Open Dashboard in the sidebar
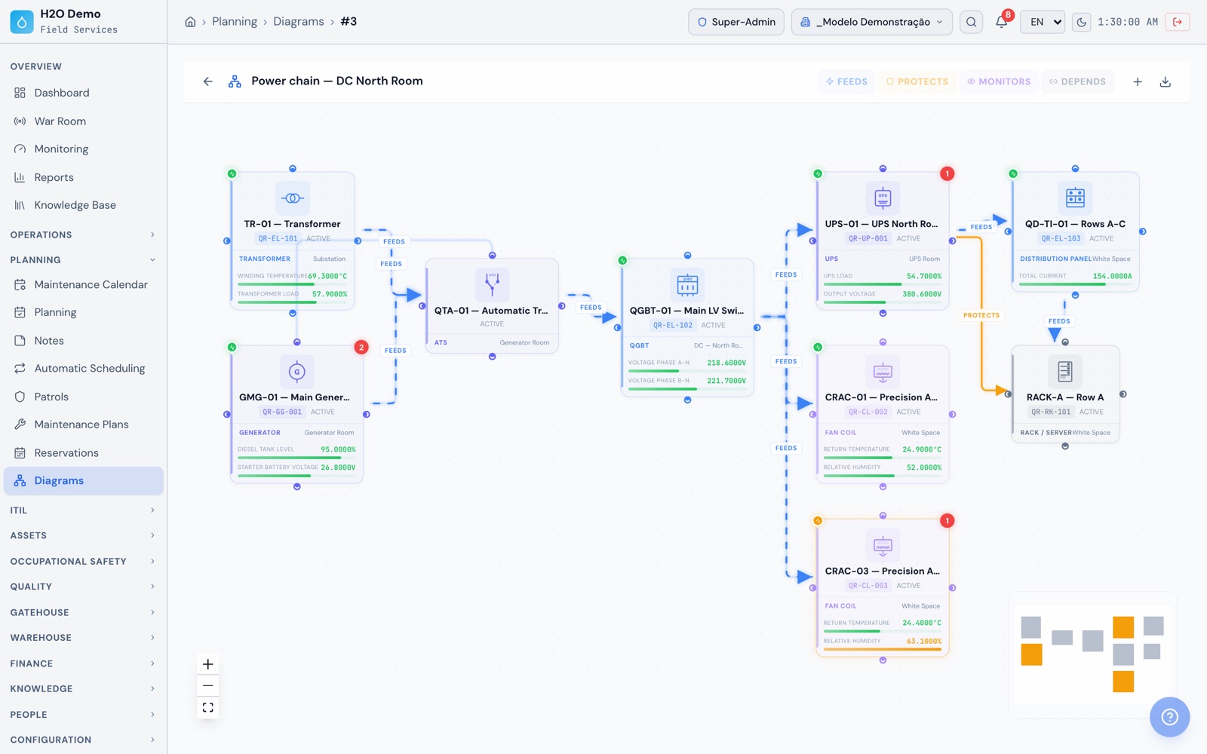Image resolution: width=1207 pixels, height=754 pixels. [x=83, y=93]
